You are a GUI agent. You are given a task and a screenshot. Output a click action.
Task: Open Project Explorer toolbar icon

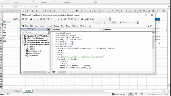coord(69,19)
